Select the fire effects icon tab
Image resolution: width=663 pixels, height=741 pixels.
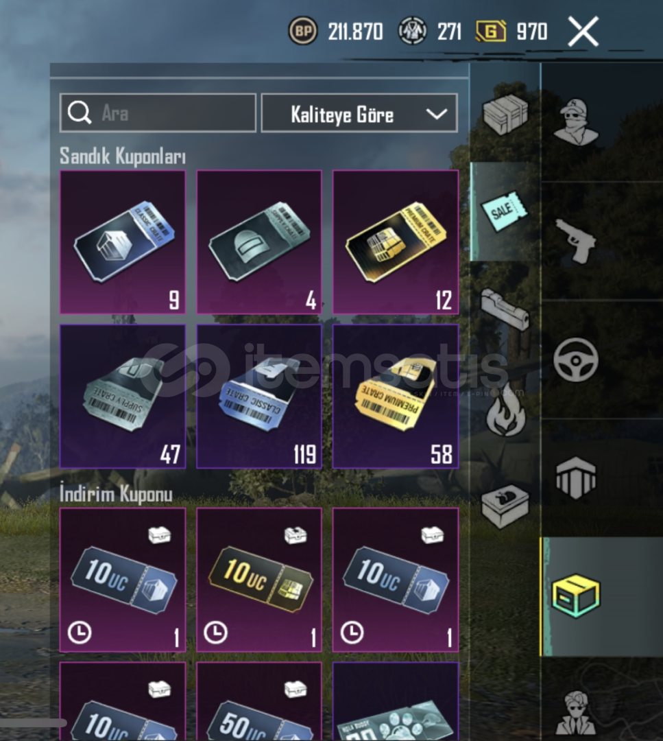[505, 409]
